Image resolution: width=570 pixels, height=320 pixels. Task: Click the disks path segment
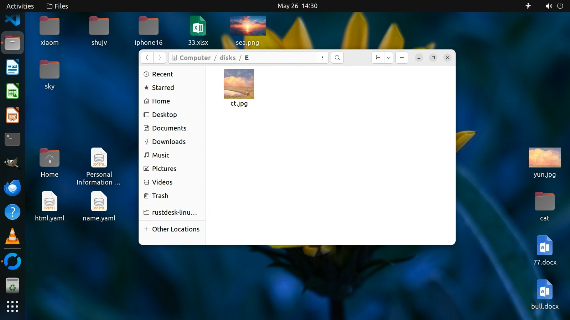pos(228,58)
